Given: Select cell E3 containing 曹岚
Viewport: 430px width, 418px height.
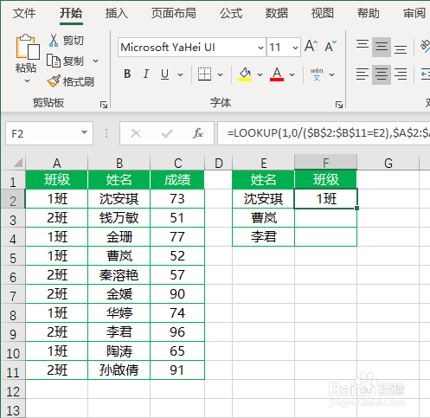Looking at the screenshot, I should [263, 218].
